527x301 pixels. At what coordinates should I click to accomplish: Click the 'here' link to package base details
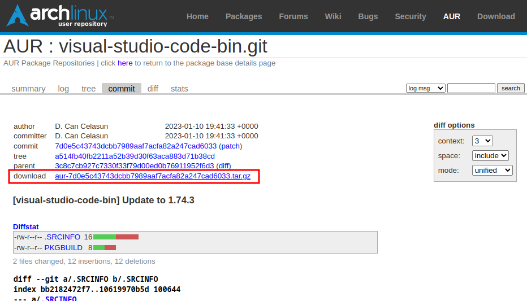pos(125,63)
